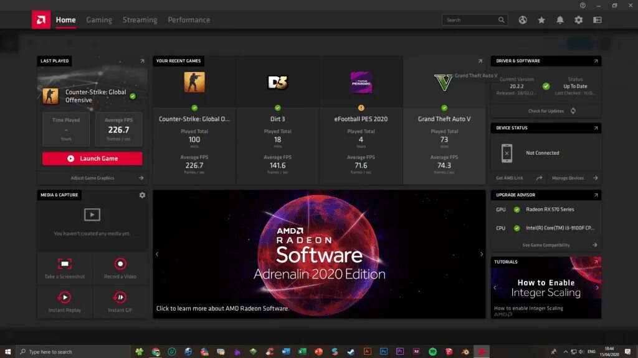Switch to Performance tab

coord(189,20)
